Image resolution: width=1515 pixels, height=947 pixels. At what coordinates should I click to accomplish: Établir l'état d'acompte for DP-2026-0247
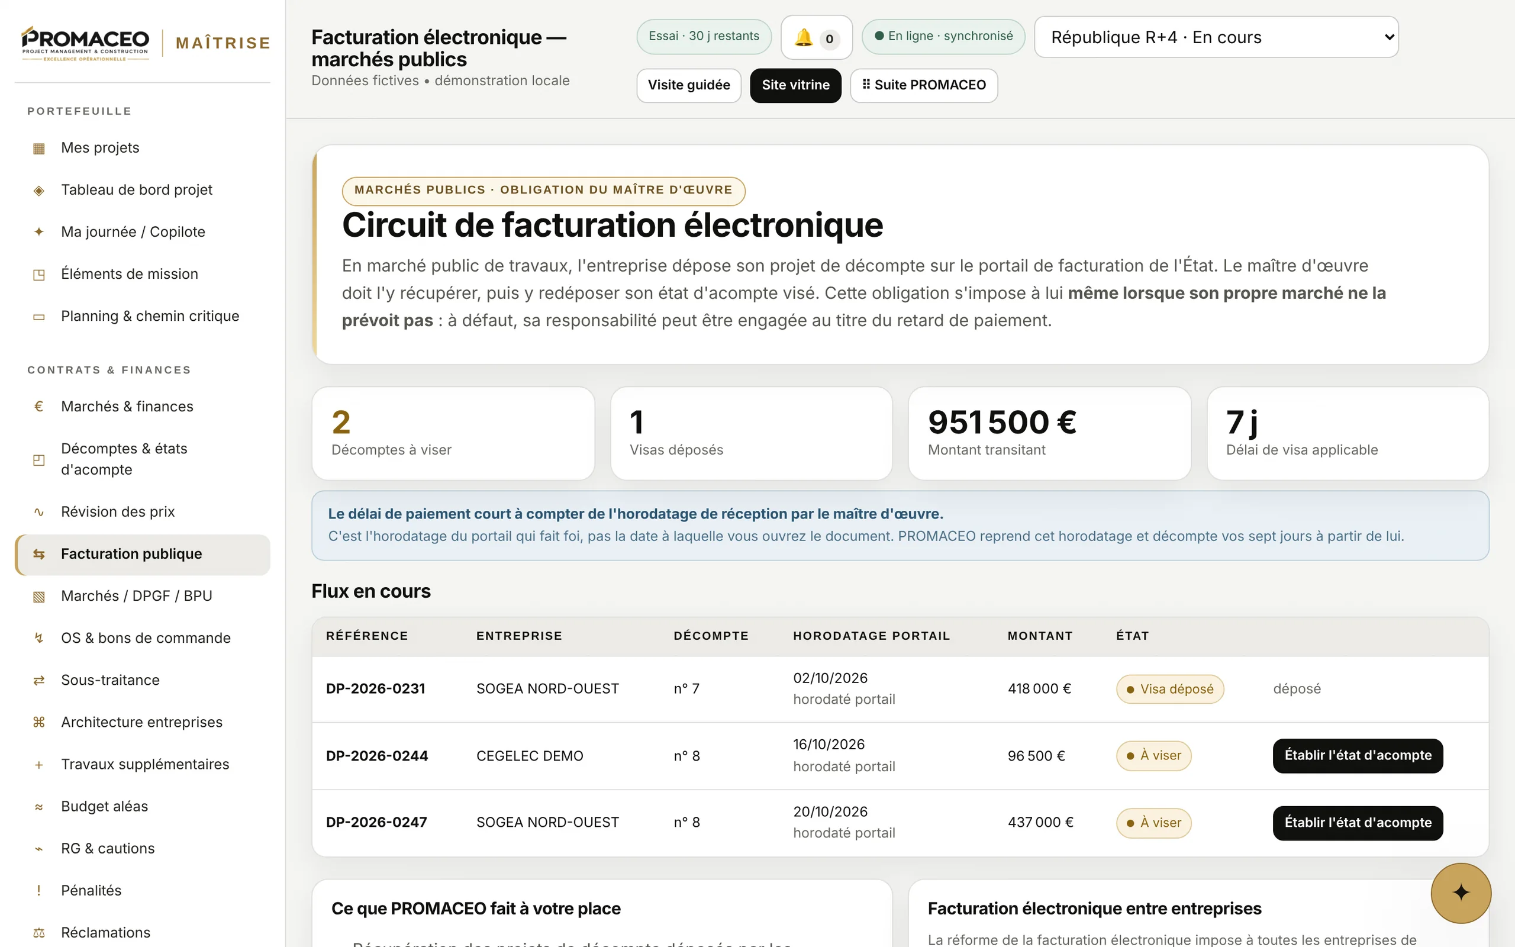tap(1357, 822)
